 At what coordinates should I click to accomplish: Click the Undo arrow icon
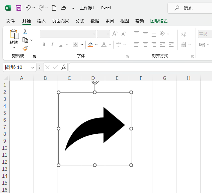[28, 8]
